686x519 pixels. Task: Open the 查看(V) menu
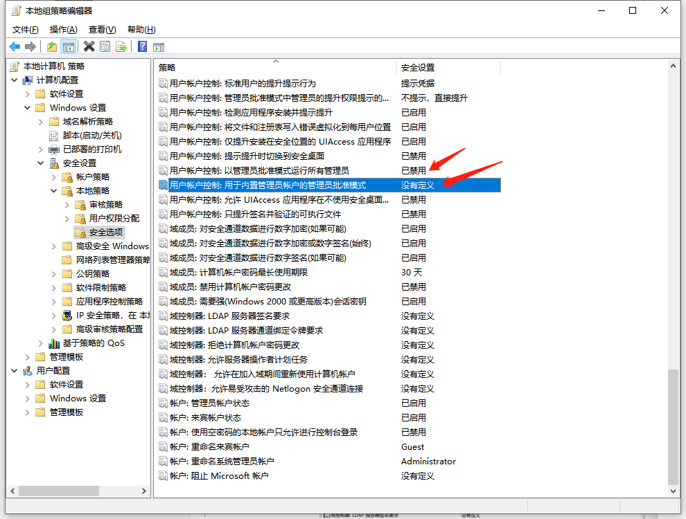(x=102, y=29)
